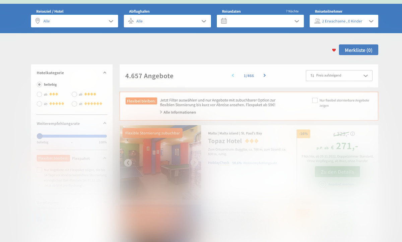This screenshot has height=242, width=402.
Task: Go to previous results page arrow
Action: click(x=233, y=75)
